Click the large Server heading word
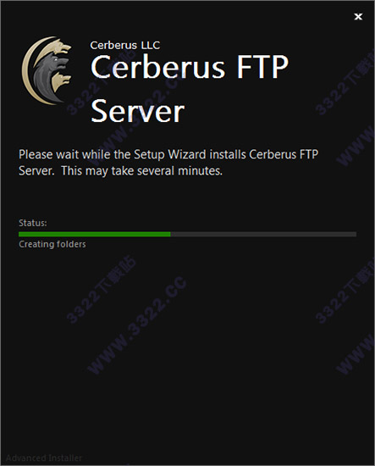Image resolution: width=375 pixels, height=466 pixels. [x=137, y=111]
